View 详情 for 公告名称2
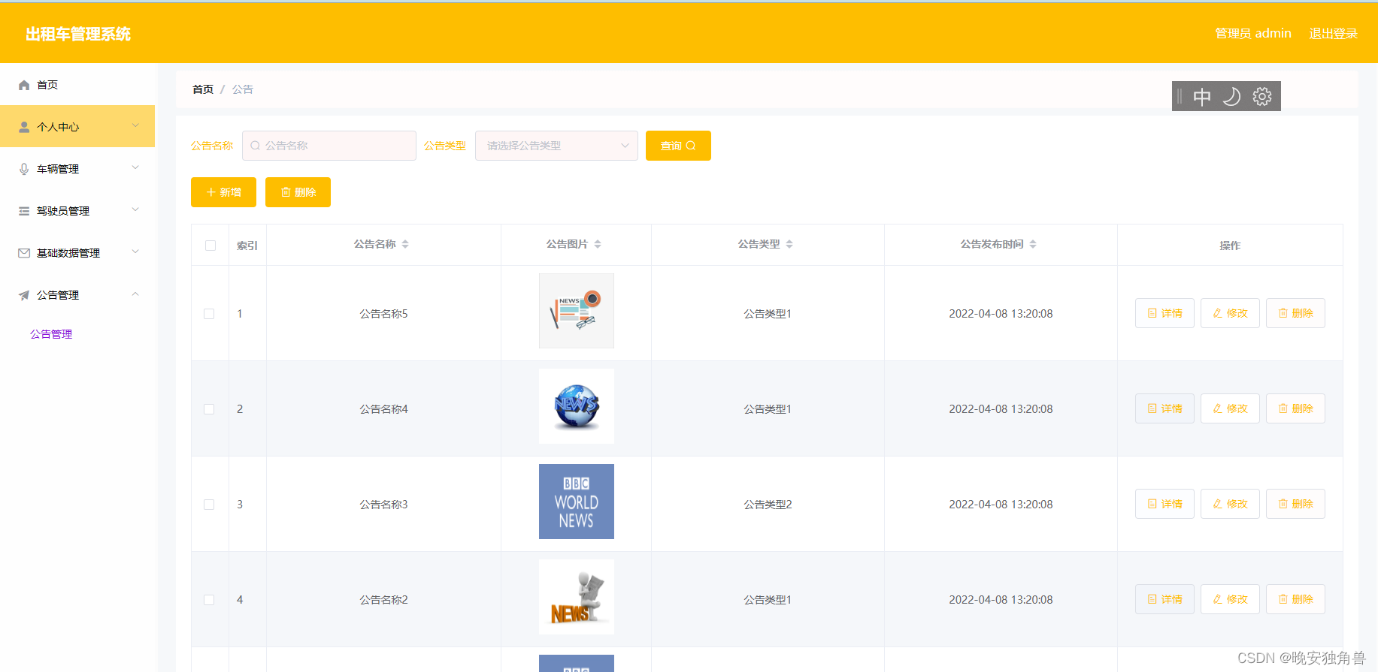1378x672 pixels. [1164, 599]
